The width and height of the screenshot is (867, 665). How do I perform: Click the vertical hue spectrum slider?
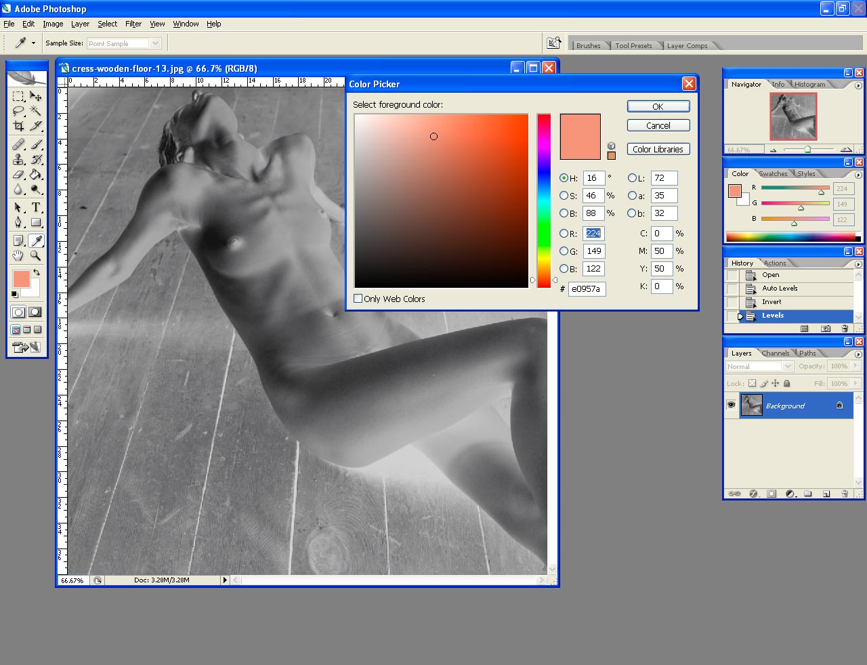(x=544, y=200)
